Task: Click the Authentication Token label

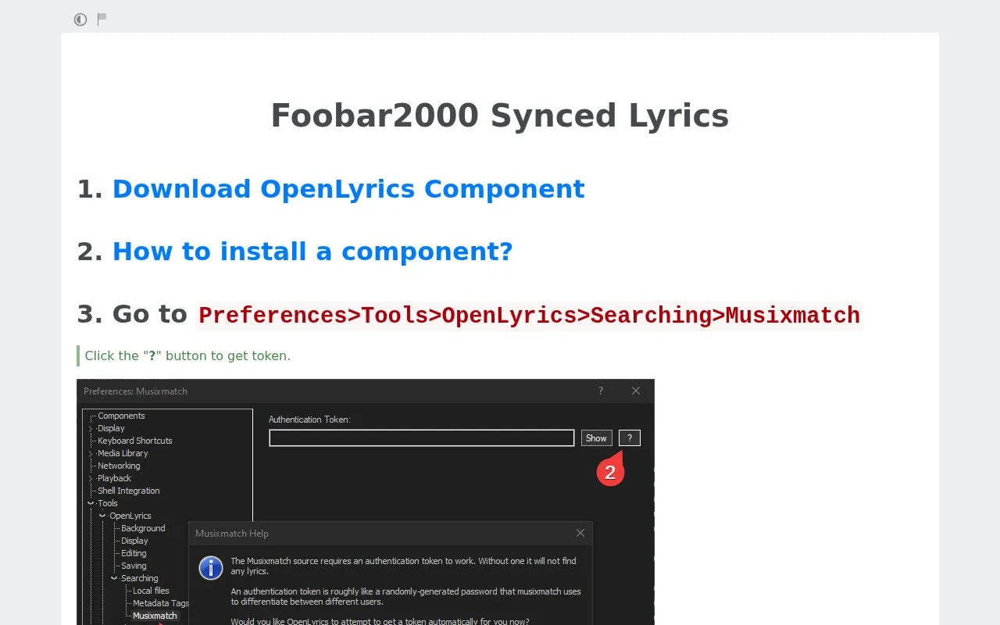Action: 309,420
